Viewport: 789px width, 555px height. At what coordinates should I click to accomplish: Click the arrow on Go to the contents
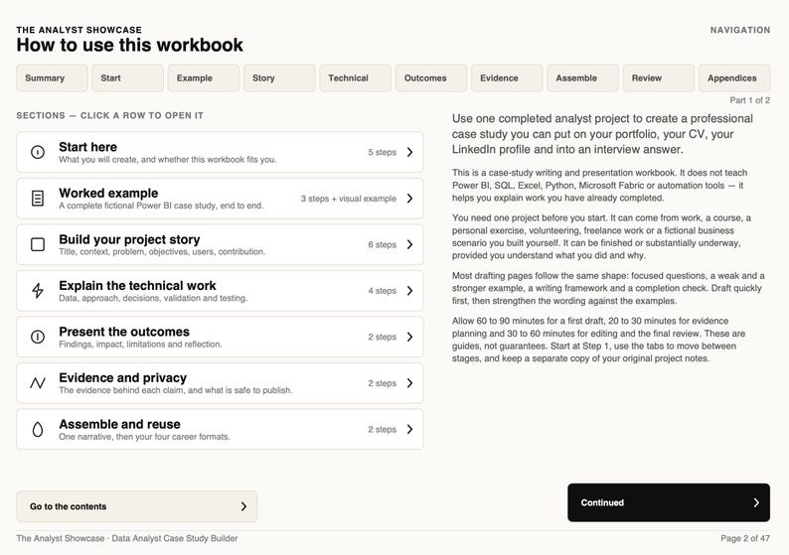click(x=243, y=506)
